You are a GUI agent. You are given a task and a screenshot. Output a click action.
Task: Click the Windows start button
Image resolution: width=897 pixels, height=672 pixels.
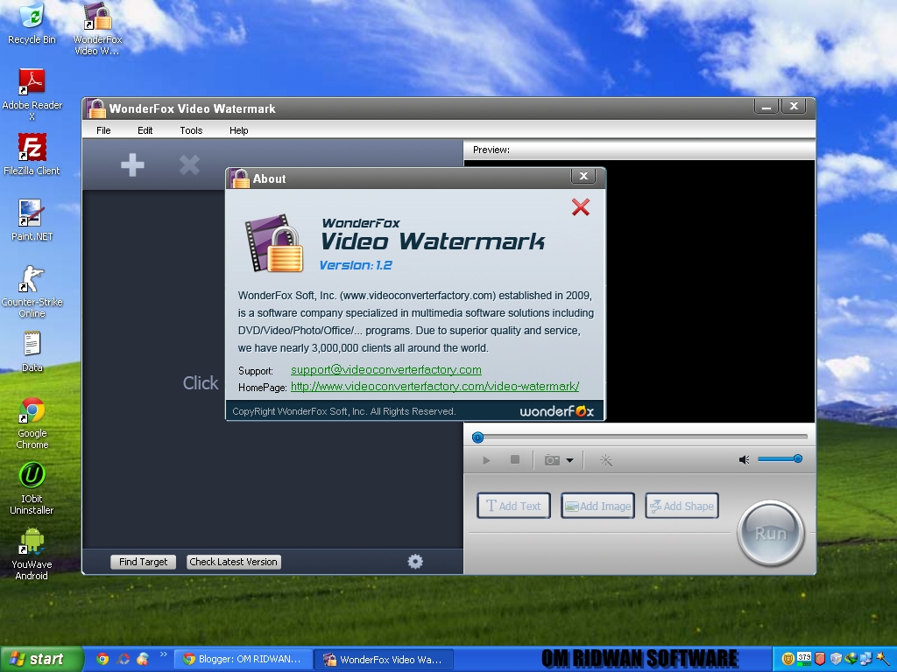pyautogui.click(x=41, y=659)
